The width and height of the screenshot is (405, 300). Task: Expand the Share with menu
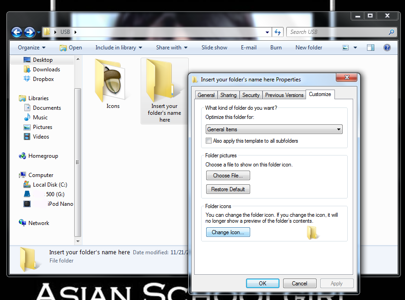pos(171,47)
